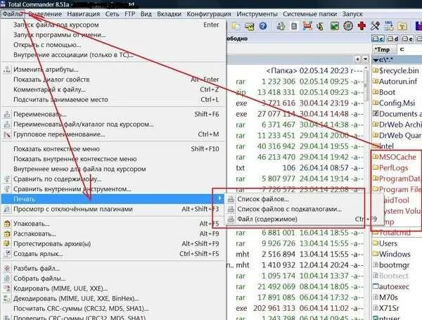Screen dimensions: 422x320
Task: Select the Boot folder
Action: click(x=384, y=92)
